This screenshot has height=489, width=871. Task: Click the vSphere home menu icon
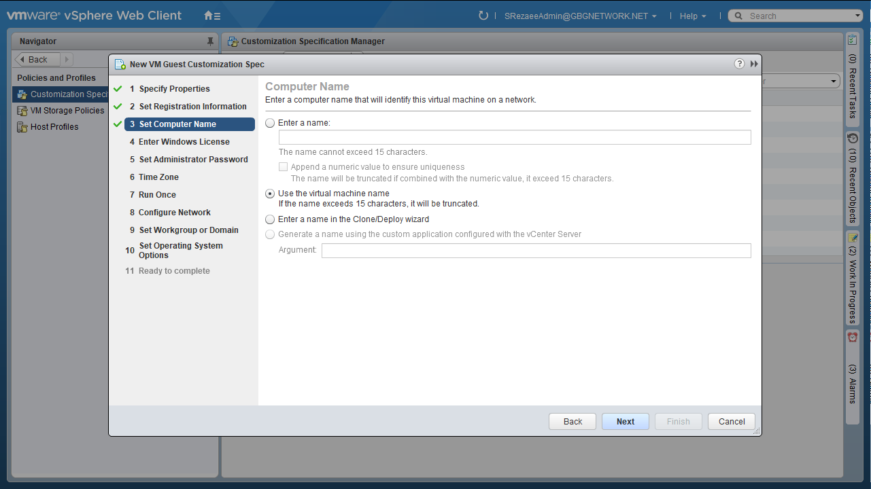(x=212, y=16)
